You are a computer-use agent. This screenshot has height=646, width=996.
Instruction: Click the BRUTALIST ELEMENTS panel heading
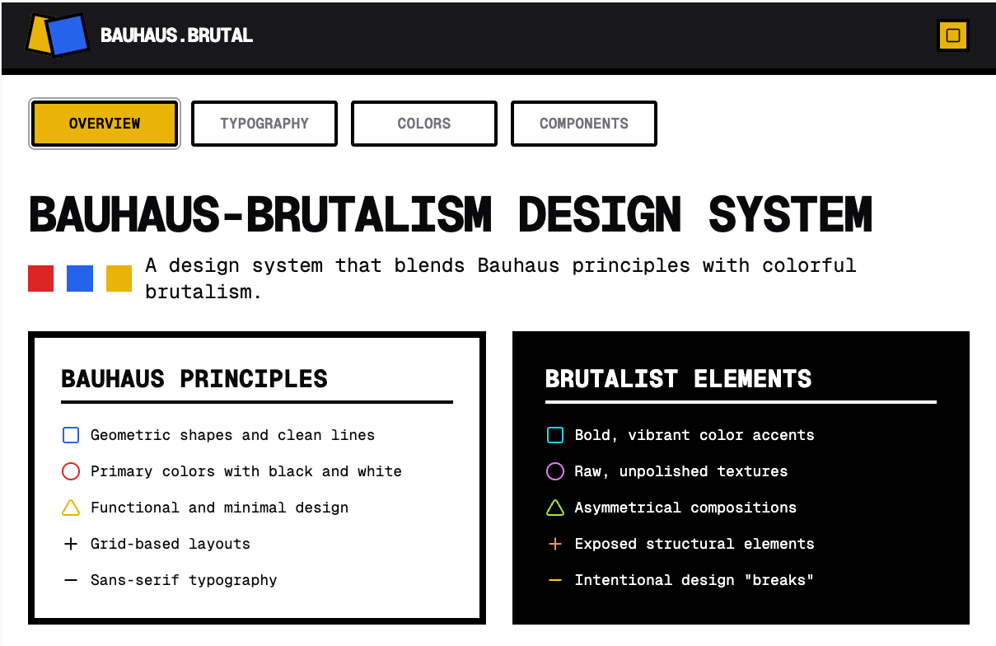coord(677,379)
